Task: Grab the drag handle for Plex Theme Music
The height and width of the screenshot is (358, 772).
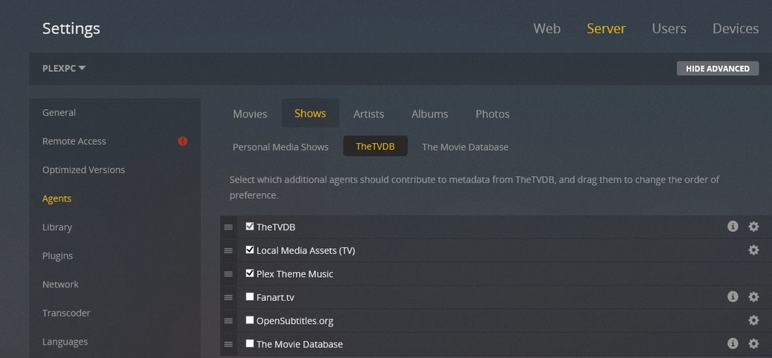Action: point(228,274)
